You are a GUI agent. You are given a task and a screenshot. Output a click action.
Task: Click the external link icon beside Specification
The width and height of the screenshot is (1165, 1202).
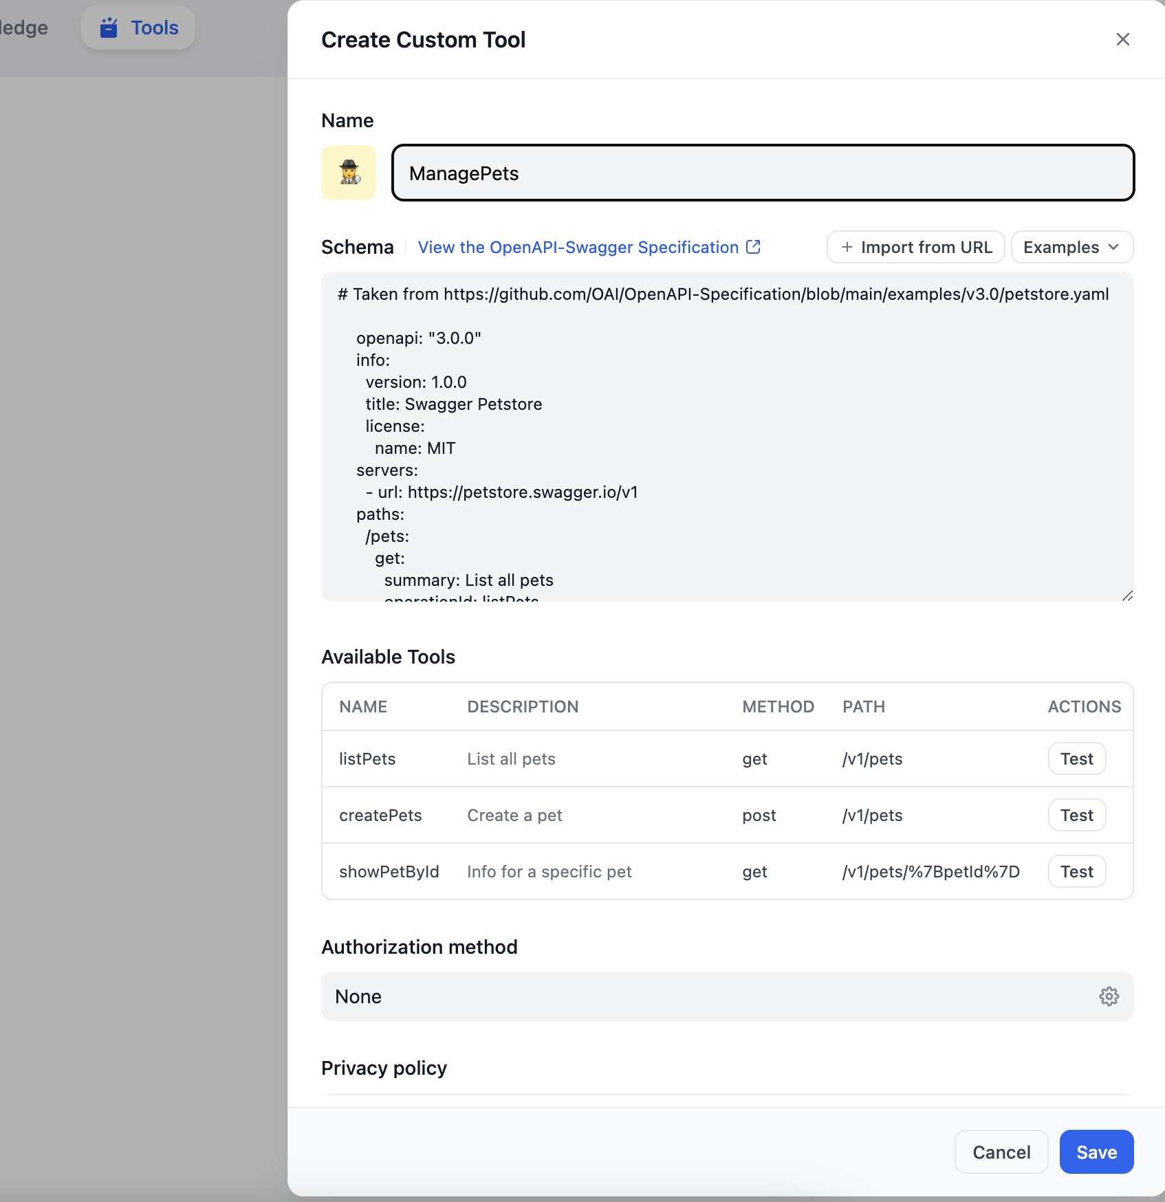coord(754,247)
